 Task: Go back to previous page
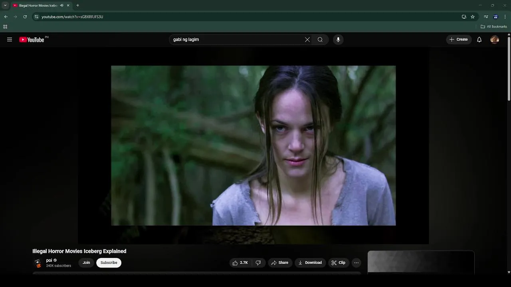[6, 17]
